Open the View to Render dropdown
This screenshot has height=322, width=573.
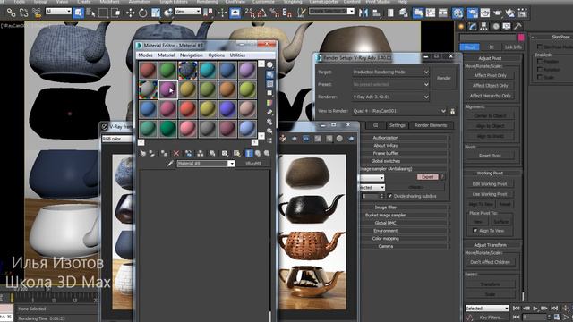pyautogui.click(x=399, y=111)
